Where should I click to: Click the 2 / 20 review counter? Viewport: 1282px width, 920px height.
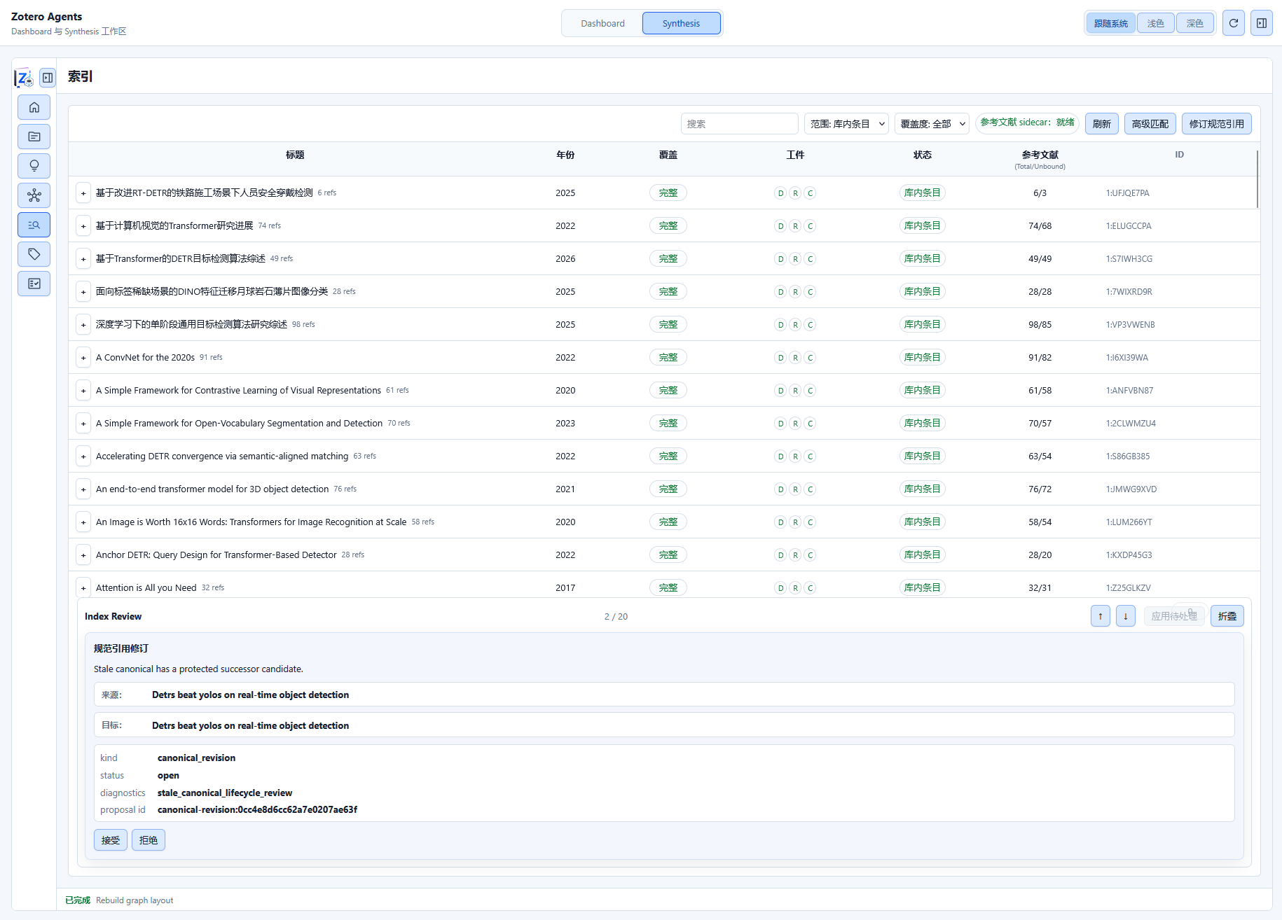coord(616,617)
